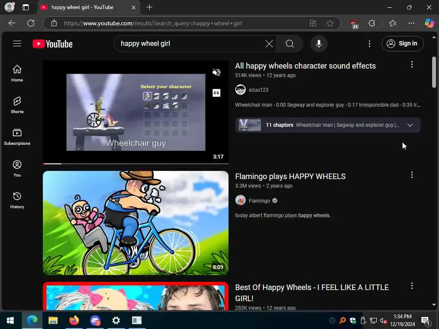Open You in the sidebar
This screenshot has width=439, height=329.
[17, 168]
